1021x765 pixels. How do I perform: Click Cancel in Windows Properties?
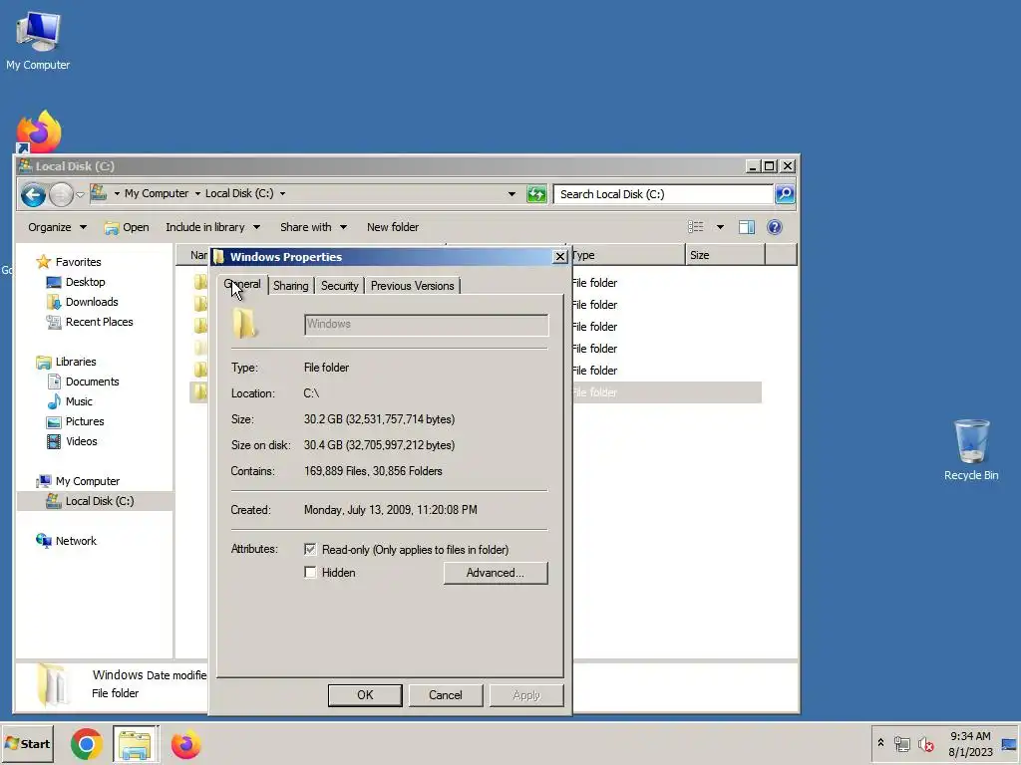pos(446,694)
